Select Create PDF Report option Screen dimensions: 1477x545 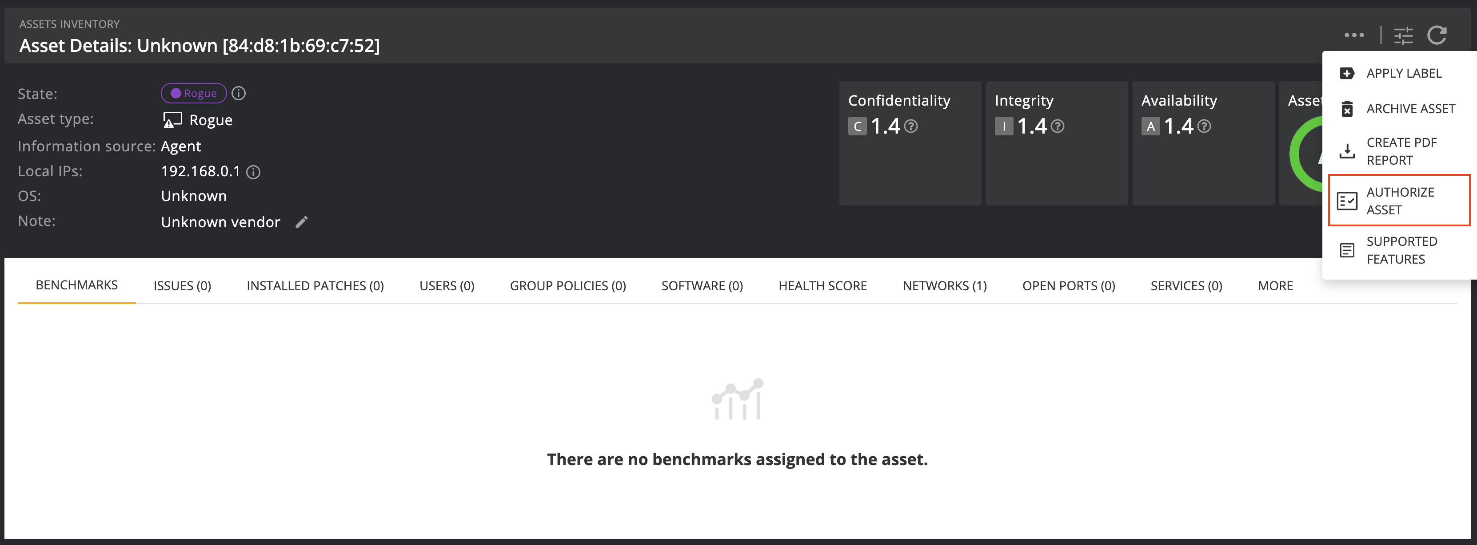(1401, 151)
